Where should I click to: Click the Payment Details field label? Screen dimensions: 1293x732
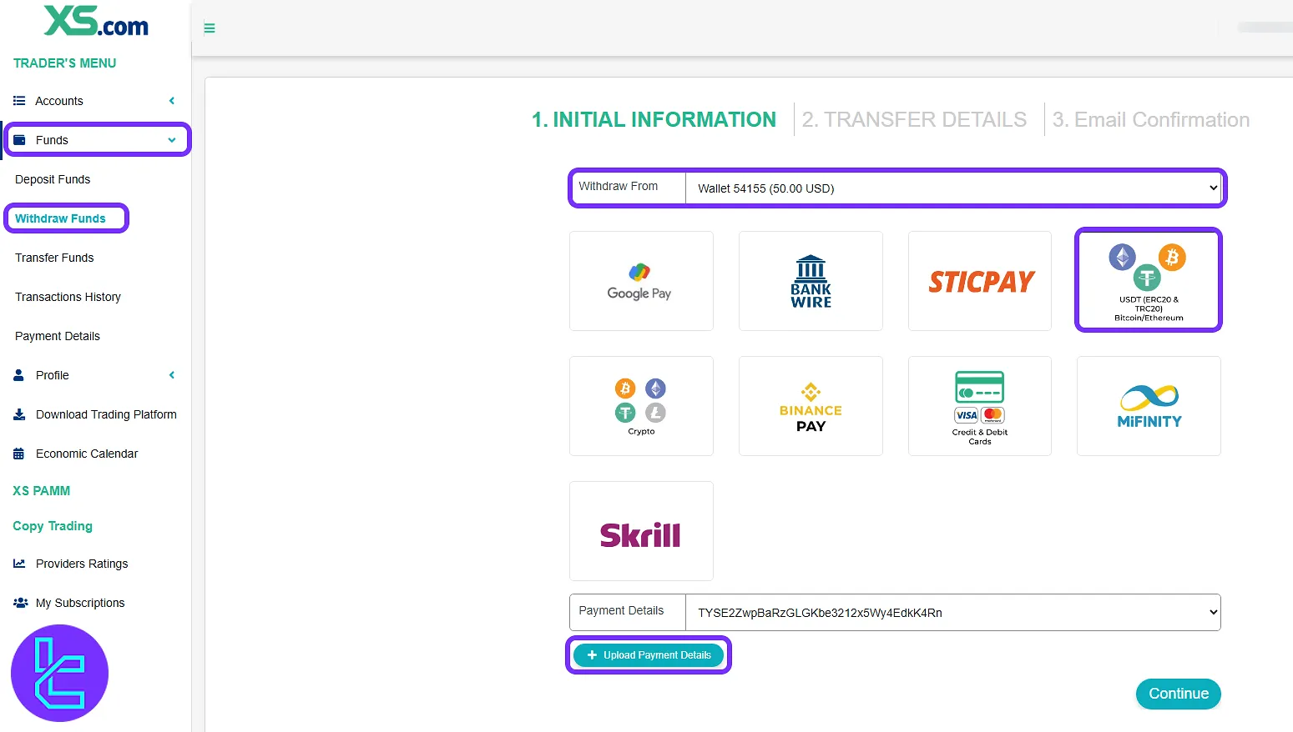pyautogui.click(x=621, y=610)
